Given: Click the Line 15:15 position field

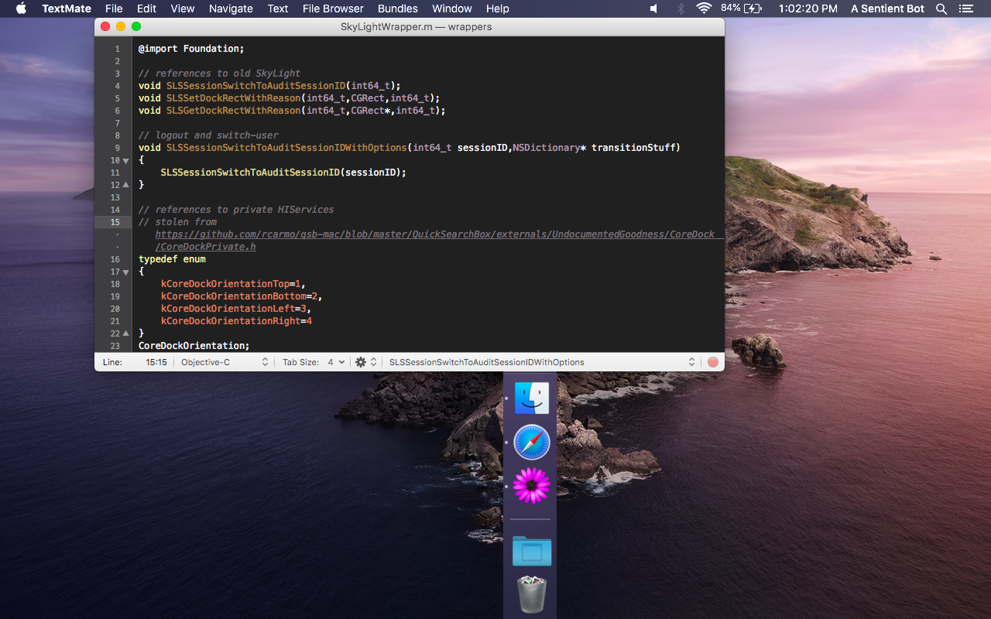Looking at the screenshot, I should 156,362.
